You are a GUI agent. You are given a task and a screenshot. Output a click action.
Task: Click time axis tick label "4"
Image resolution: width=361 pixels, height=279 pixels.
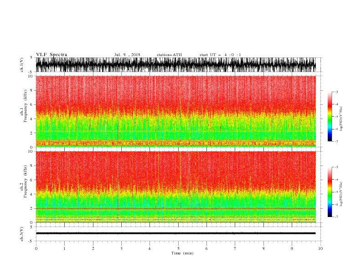[x=150, y=248]
